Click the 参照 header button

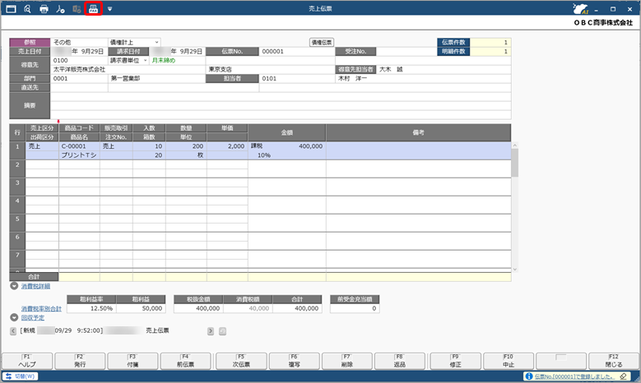(x=30, y=42)
